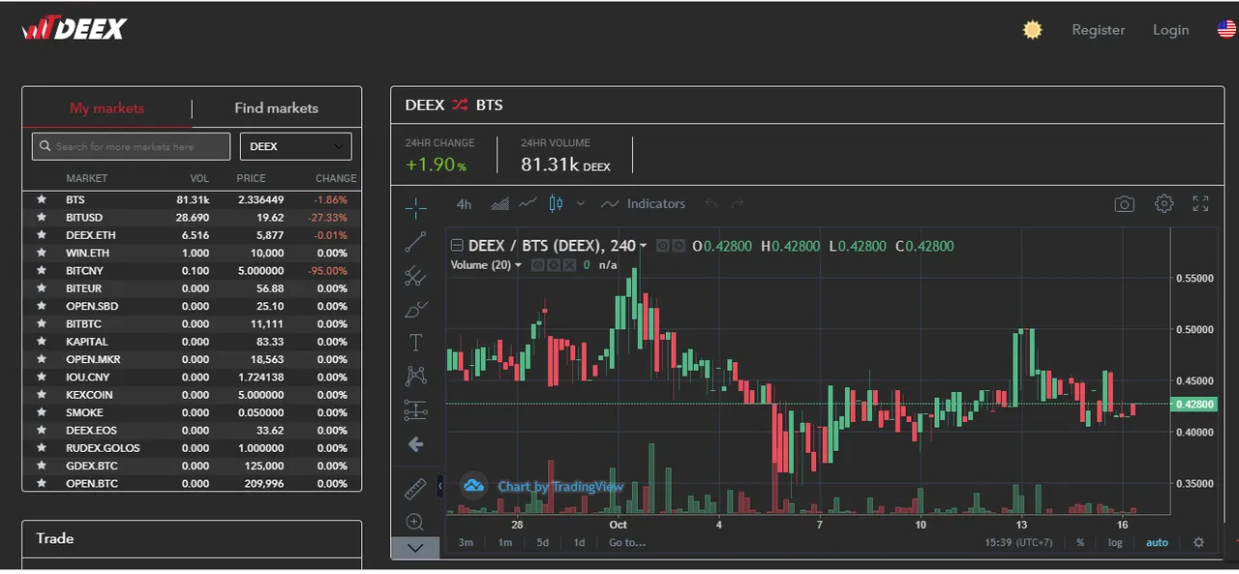The width and height of the screenshot is (1239, 574).
Task: Collapse the chart legend minus box
Action: coord(457,246)
